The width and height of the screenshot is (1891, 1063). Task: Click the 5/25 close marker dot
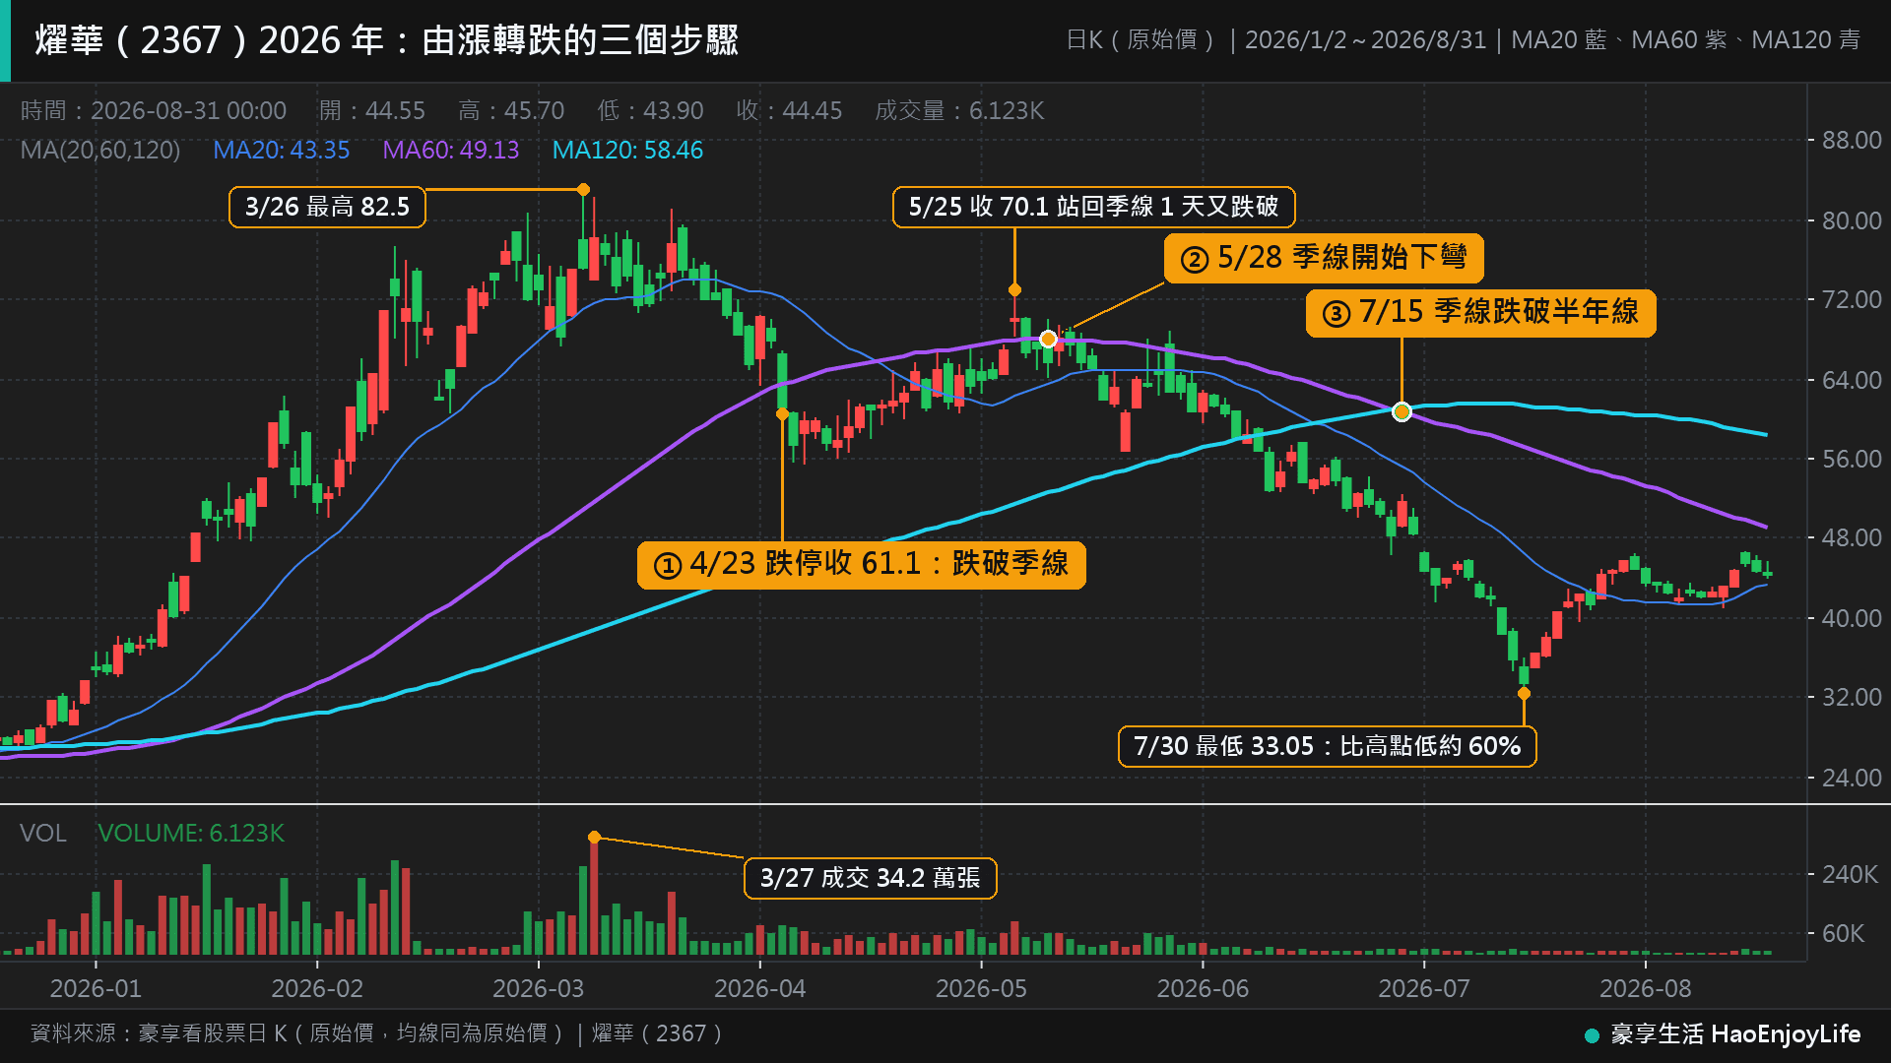pyautogui.click(x=1014, y=289)
